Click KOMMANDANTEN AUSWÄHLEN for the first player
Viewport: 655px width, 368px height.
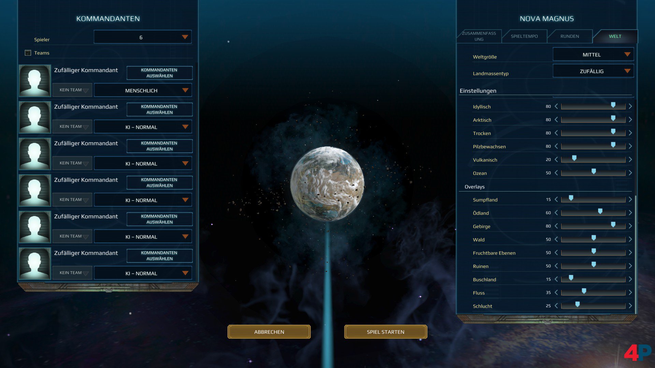click(159, 73)
